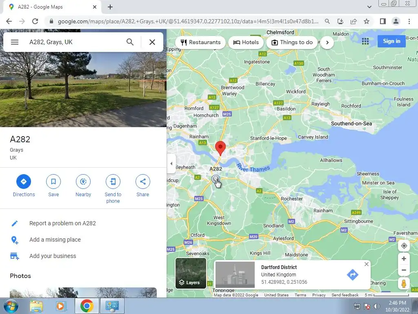This screenshot has height=314, width=418.
Task: Click the Rochester map label
Action: click(x=291, y=199)
